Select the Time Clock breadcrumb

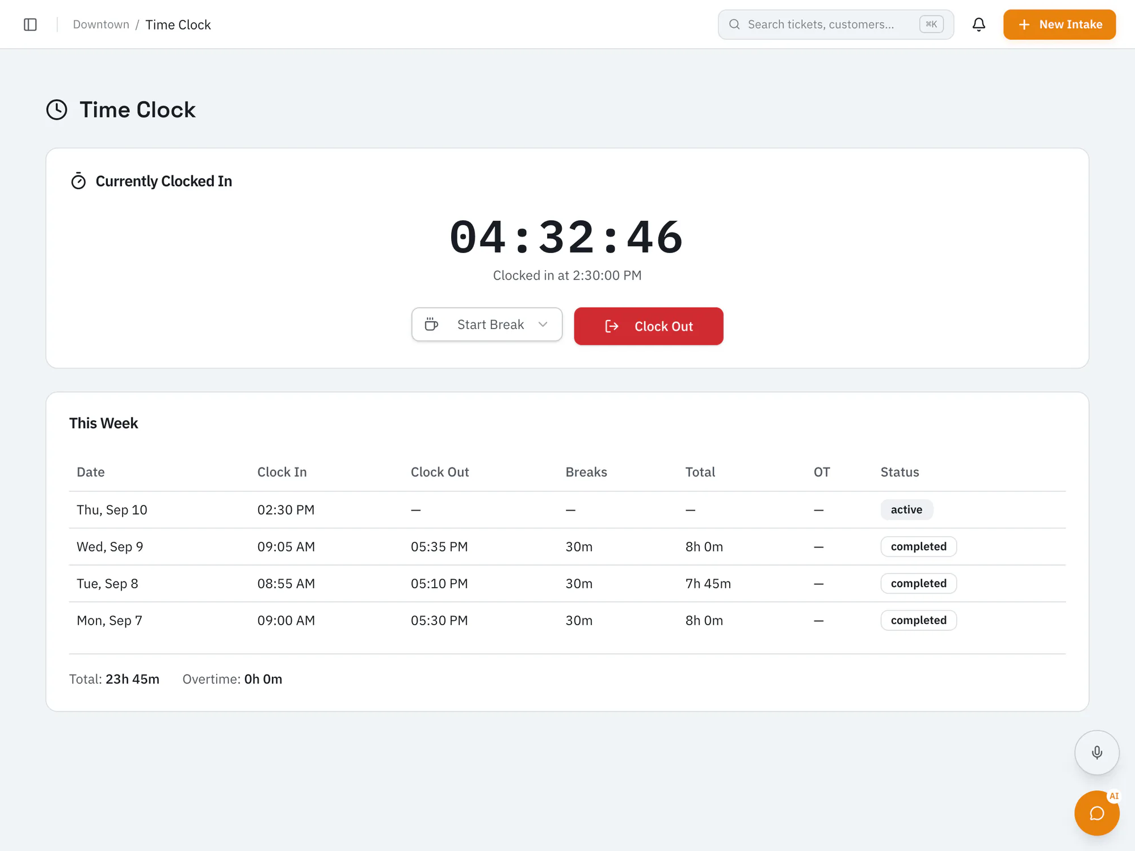178,24
